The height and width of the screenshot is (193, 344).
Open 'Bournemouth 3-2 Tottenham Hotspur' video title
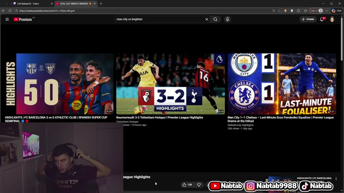pyautogui.click(x=160, y=117)
